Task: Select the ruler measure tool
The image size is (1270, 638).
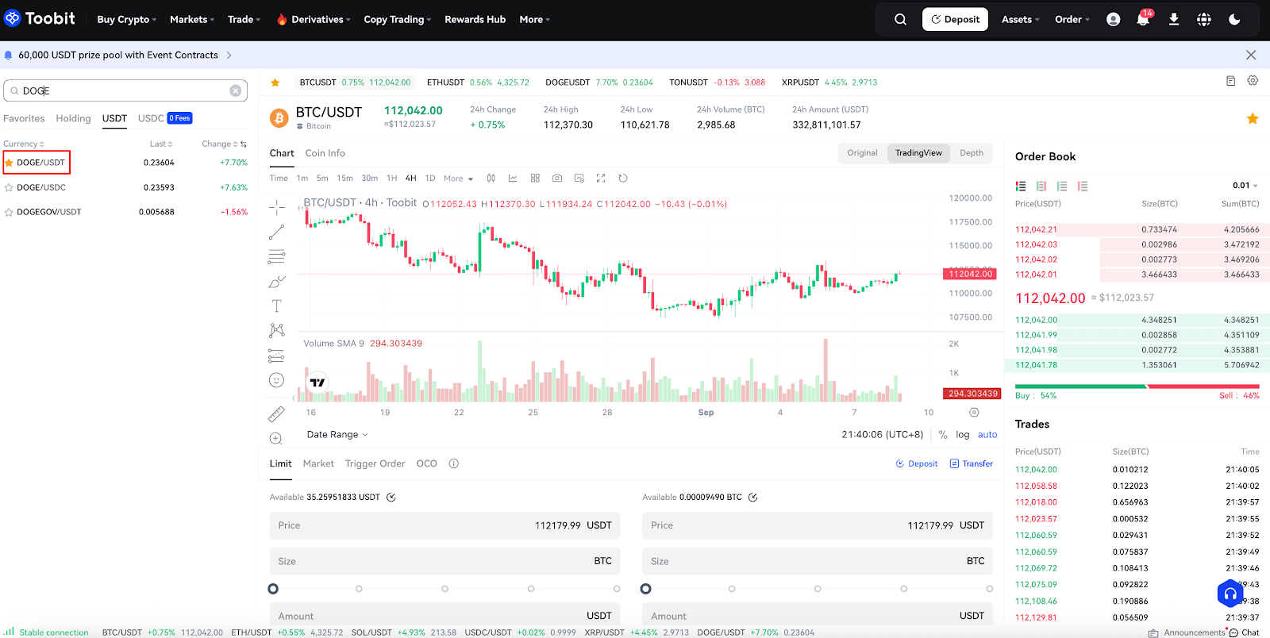Action: click(276, 413)
